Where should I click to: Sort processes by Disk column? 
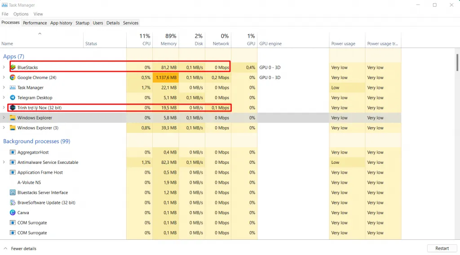tap(192, 40)
